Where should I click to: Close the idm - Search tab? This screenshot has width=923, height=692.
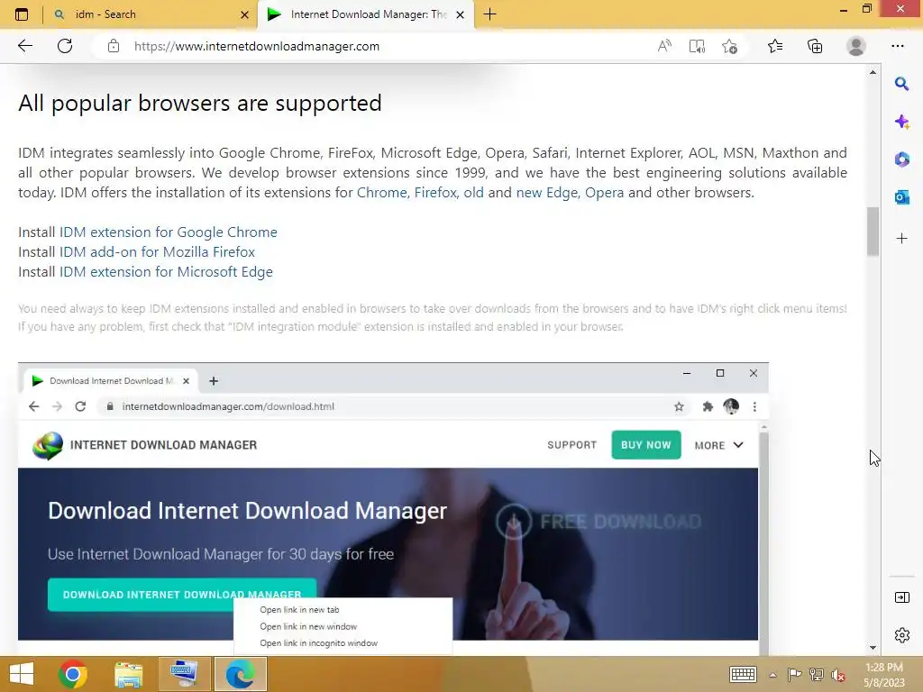tap(245, 14)
